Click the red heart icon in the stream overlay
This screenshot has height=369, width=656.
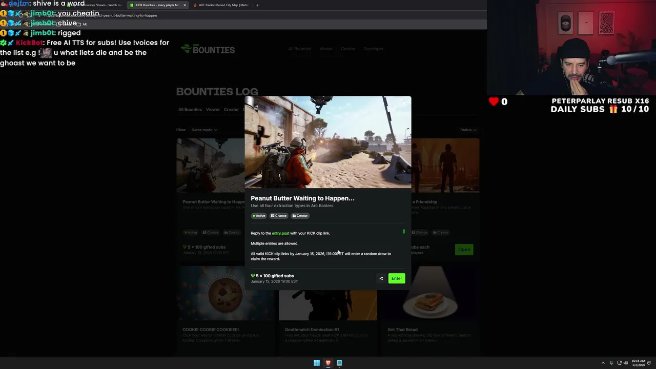pos(494,101)
